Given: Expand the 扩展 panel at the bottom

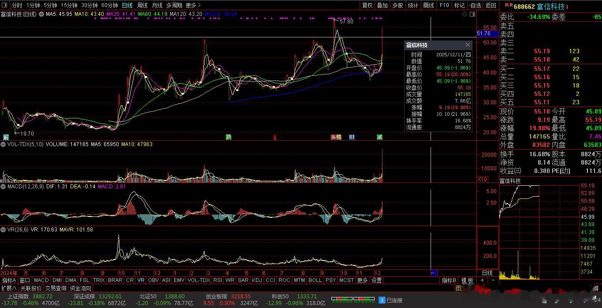Looking at the screenshot, I should click(x=9, y=288).
